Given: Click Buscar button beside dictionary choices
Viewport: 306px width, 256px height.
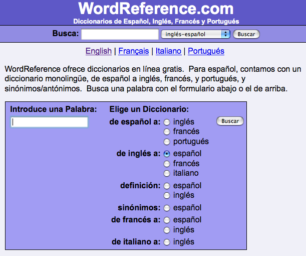Looking at the screenshot, I should tap(230, 121).
